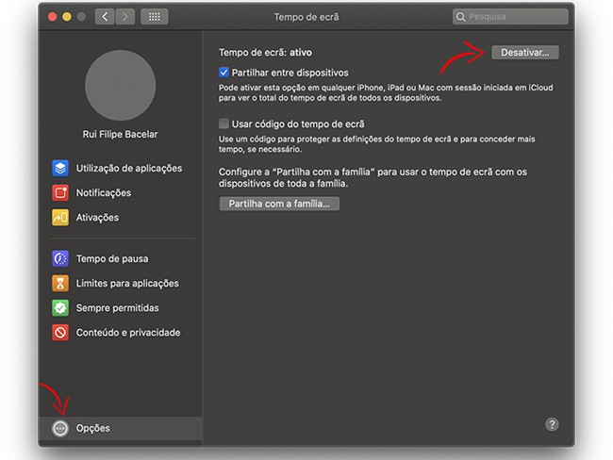Select the Notificações sidebar icon
Image resolution: width=613 pixels, height=460 pixels.
click(60, 193)
